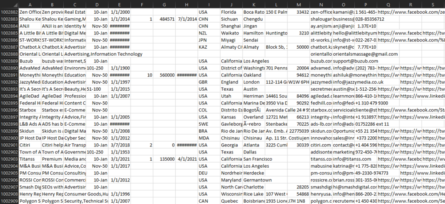Select NZL country code cell
This screenshot has width=445, height=204.
tap(209, 33)
